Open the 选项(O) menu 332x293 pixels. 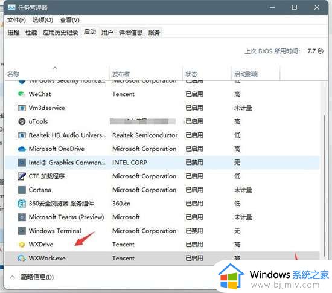point(43,20)
